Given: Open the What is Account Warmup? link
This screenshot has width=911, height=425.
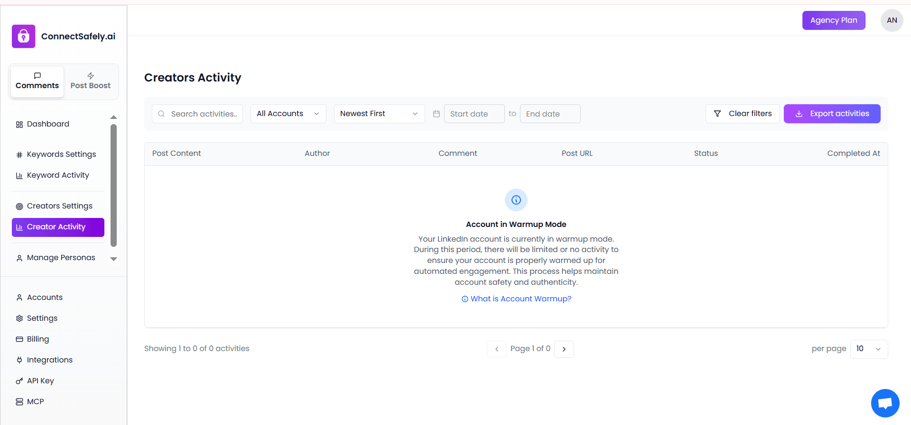Looking at the screenshot, I should (516, 299).
